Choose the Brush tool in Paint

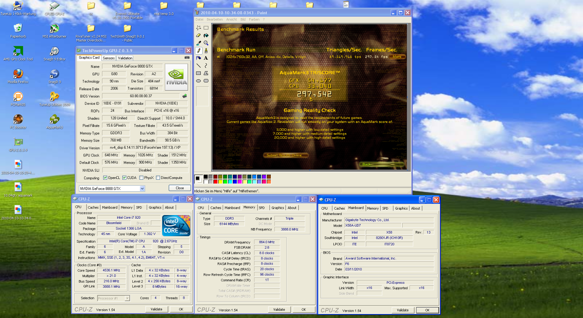coord(206,51)
